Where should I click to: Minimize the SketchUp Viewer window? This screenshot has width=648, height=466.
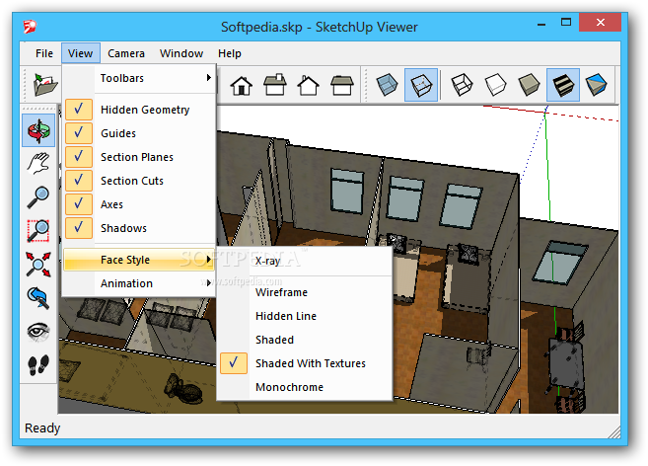(541, 23)
